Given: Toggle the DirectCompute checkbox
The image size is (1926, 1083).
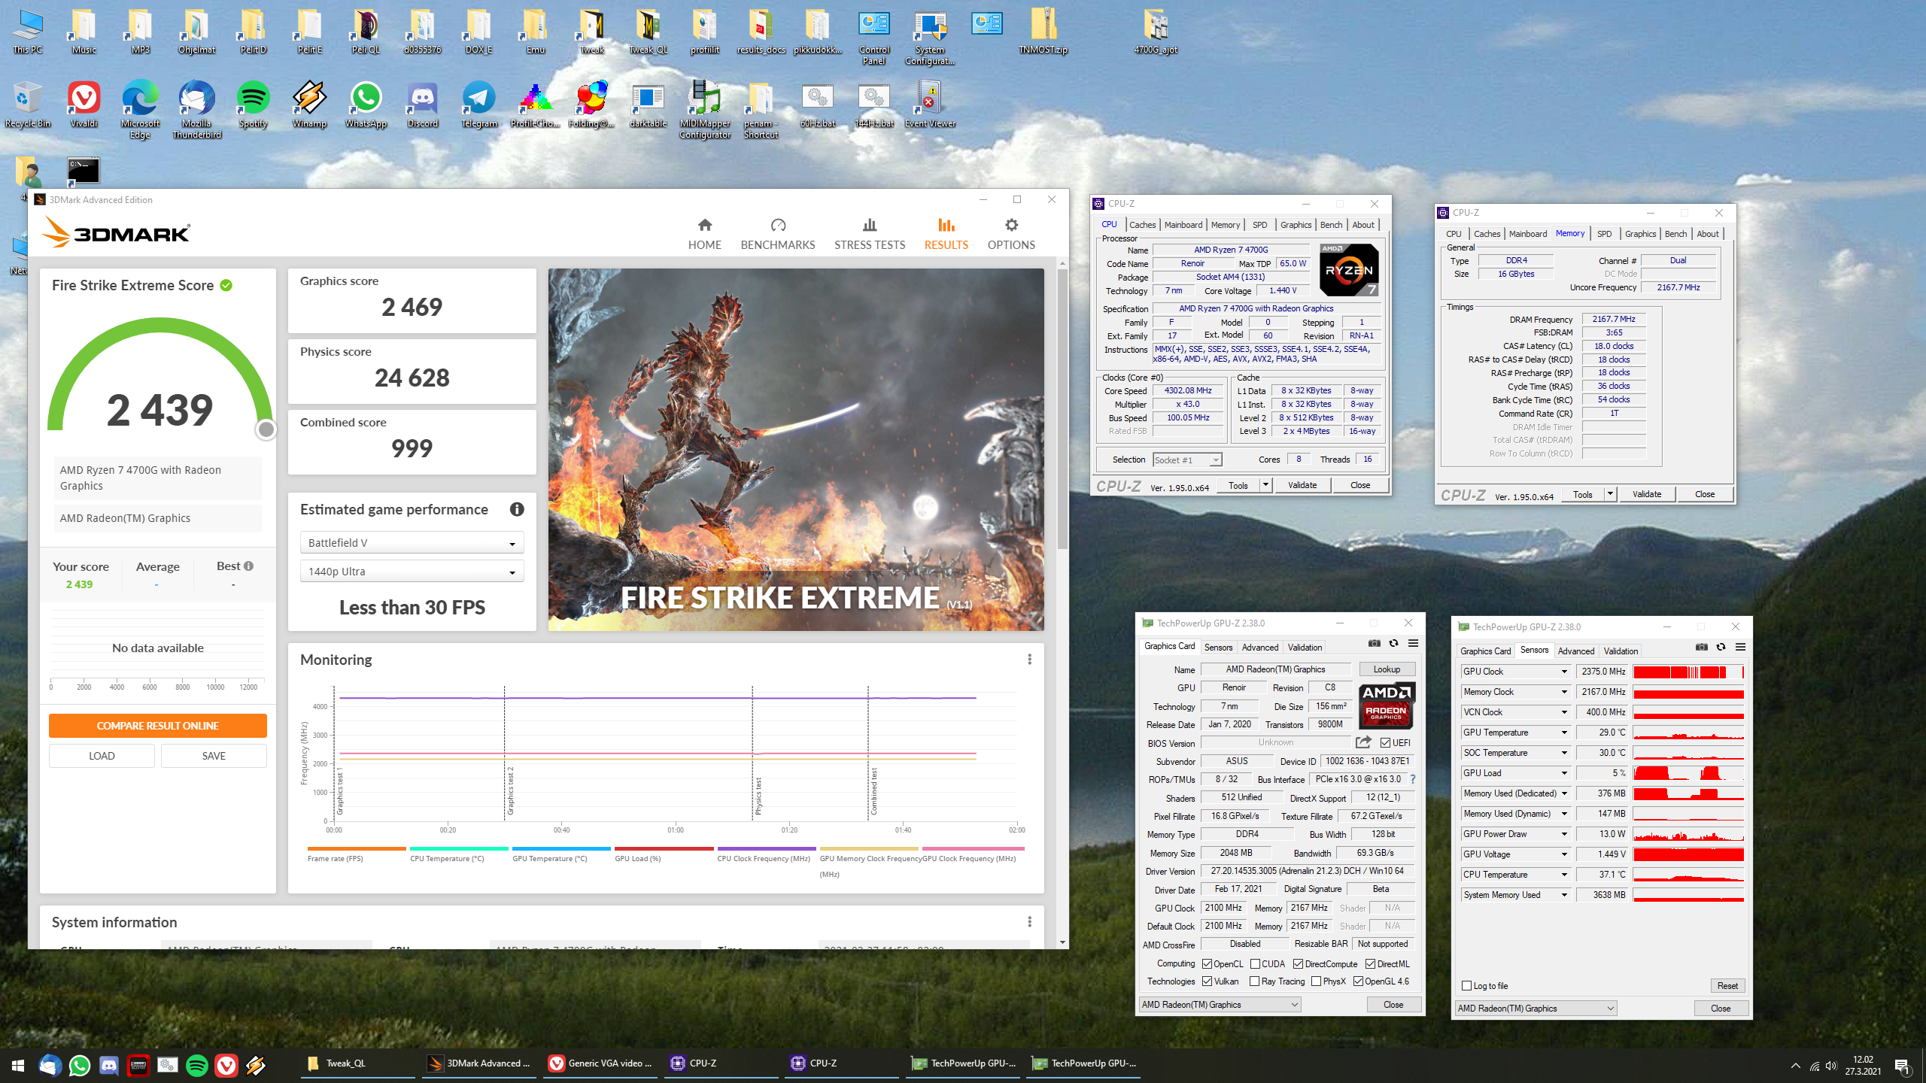Looking at the screenshot, I should pos(1298,963).
